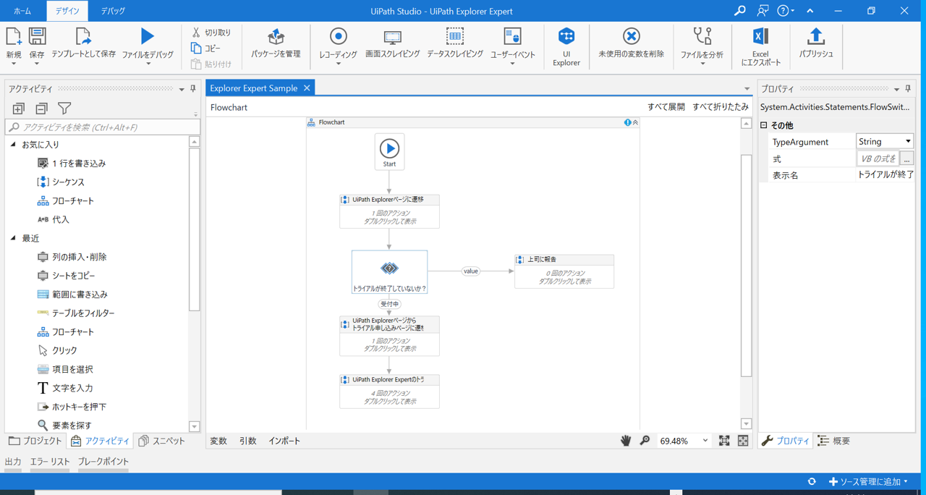The height and width of the screenshot is (495, 926).
Task: Click expand all activities icon
Action: click(x=19, y=109)
